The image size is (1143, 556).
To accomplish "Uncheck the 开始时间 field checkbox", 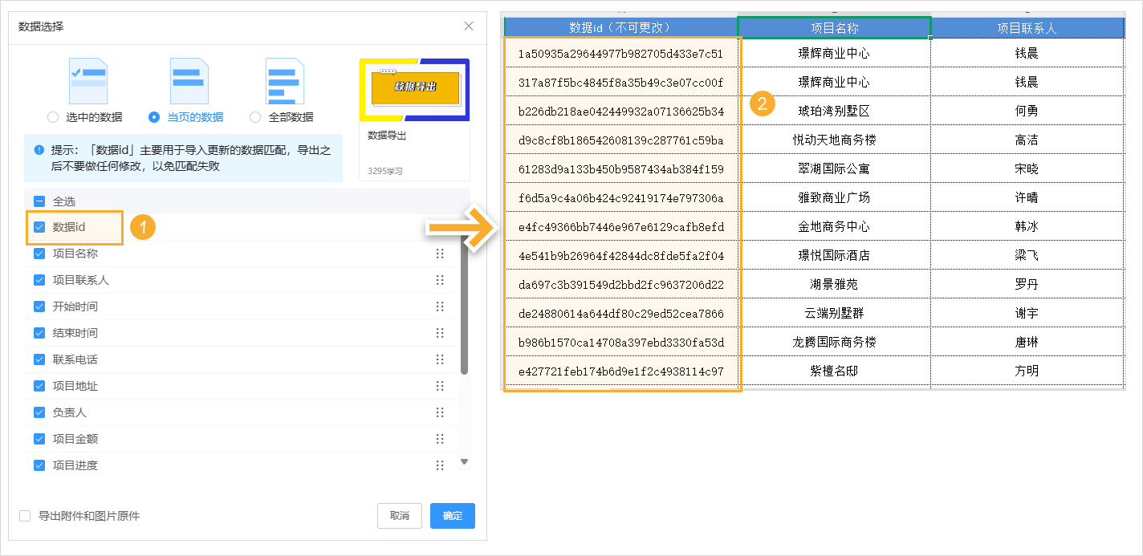I will point(39,306).
